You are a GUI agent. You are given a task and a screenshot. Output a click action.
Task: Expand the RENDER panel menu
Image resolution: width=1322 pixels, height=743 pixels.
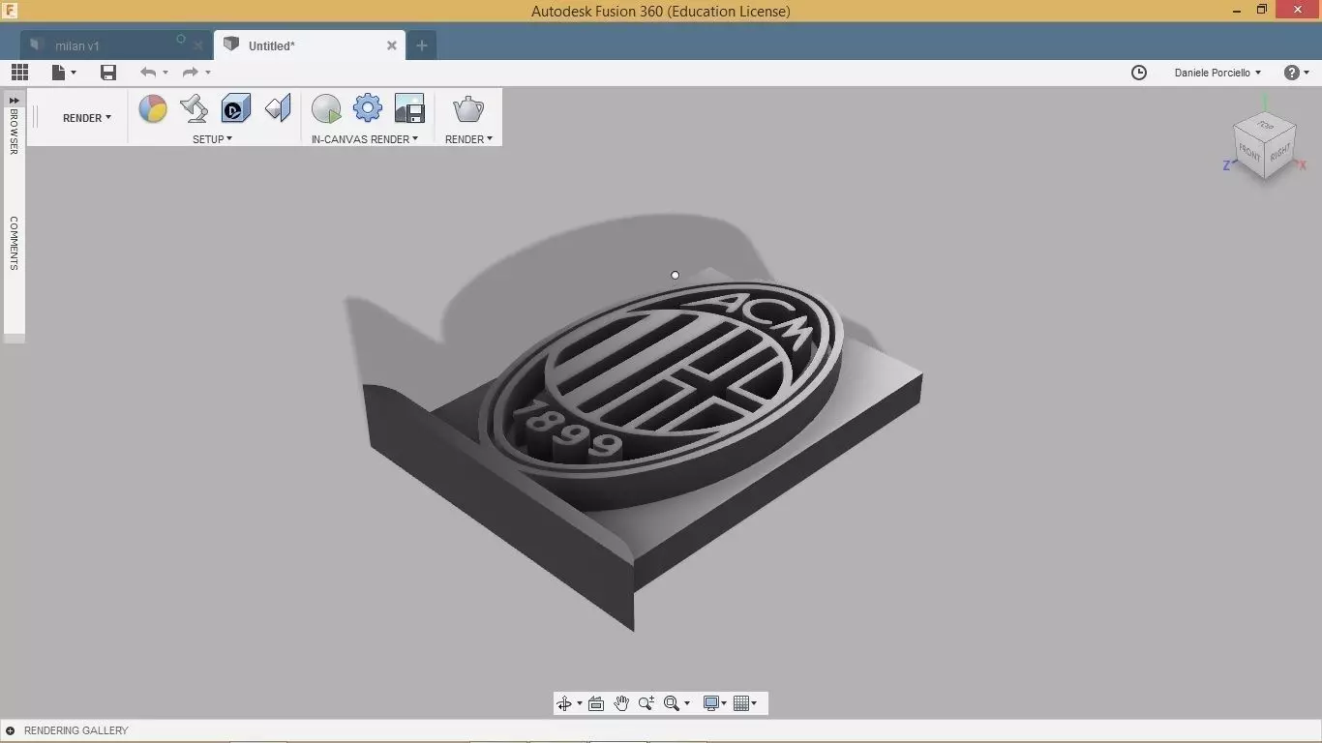pyautogui.click(x=468, y=139)
